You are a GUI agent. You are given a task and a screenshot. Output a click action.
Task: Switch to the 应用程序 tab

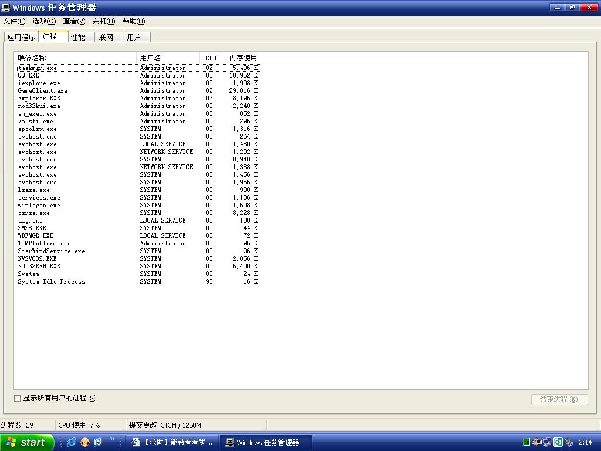[21, 37]
